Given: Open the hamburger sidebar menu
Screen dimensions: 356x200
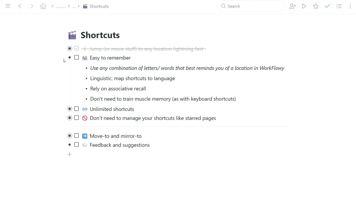Looking at the screenshot, I should (x=8, y=6).
